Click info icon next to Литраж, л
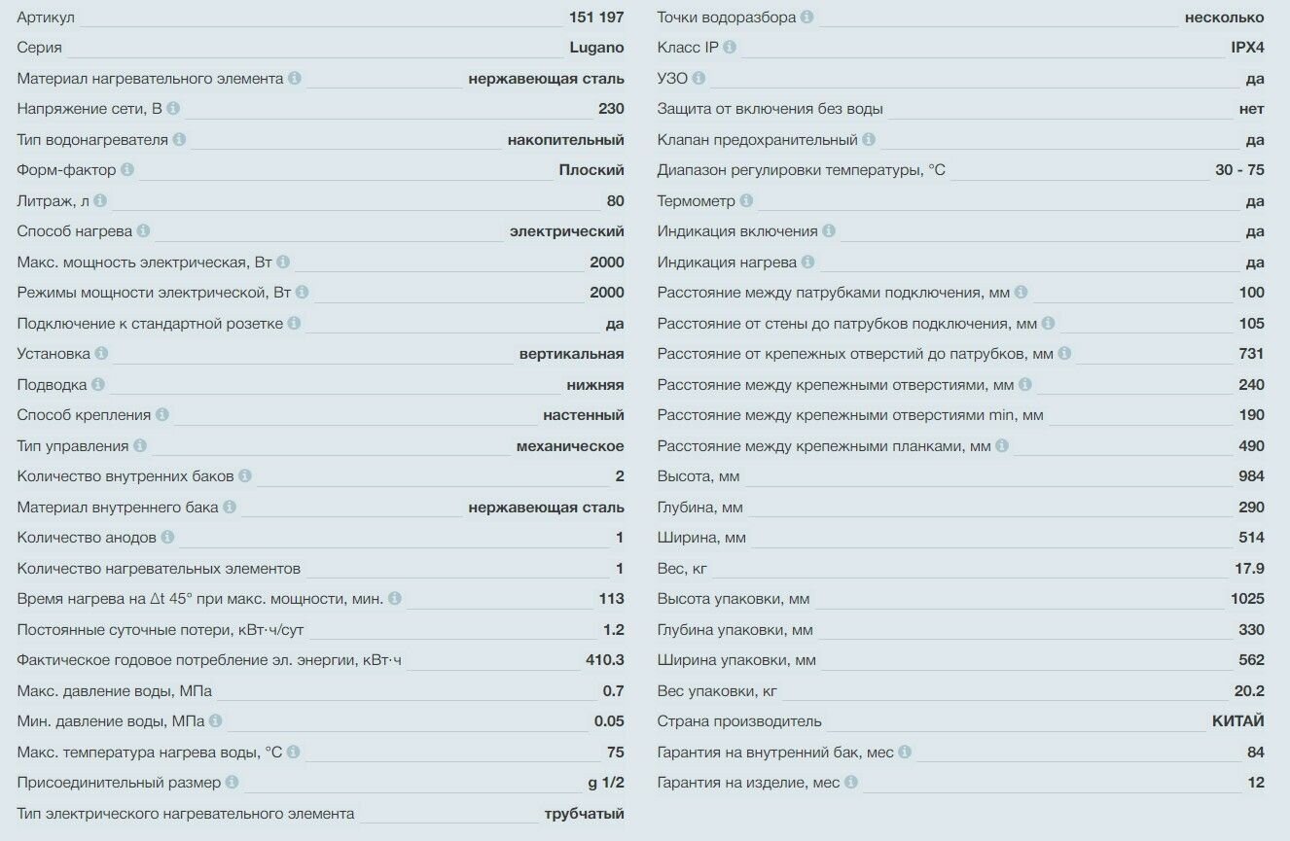1290x841 pixels. (100, 200)
